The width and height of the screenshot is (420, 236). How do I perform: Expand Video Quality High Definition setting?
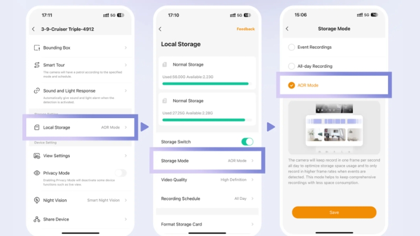pyautogui.click(x=207, y=180)
